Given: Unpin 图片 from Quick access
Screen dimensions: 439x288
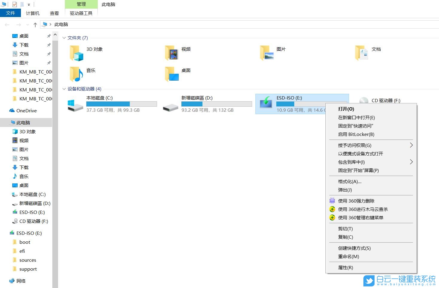Looking at the screenshot, I should tap(49, 63).
